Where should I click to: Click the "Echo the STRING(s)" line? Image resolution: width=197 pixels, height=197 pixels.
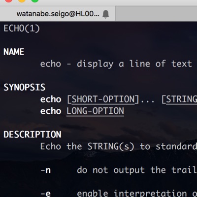[87, 146]
